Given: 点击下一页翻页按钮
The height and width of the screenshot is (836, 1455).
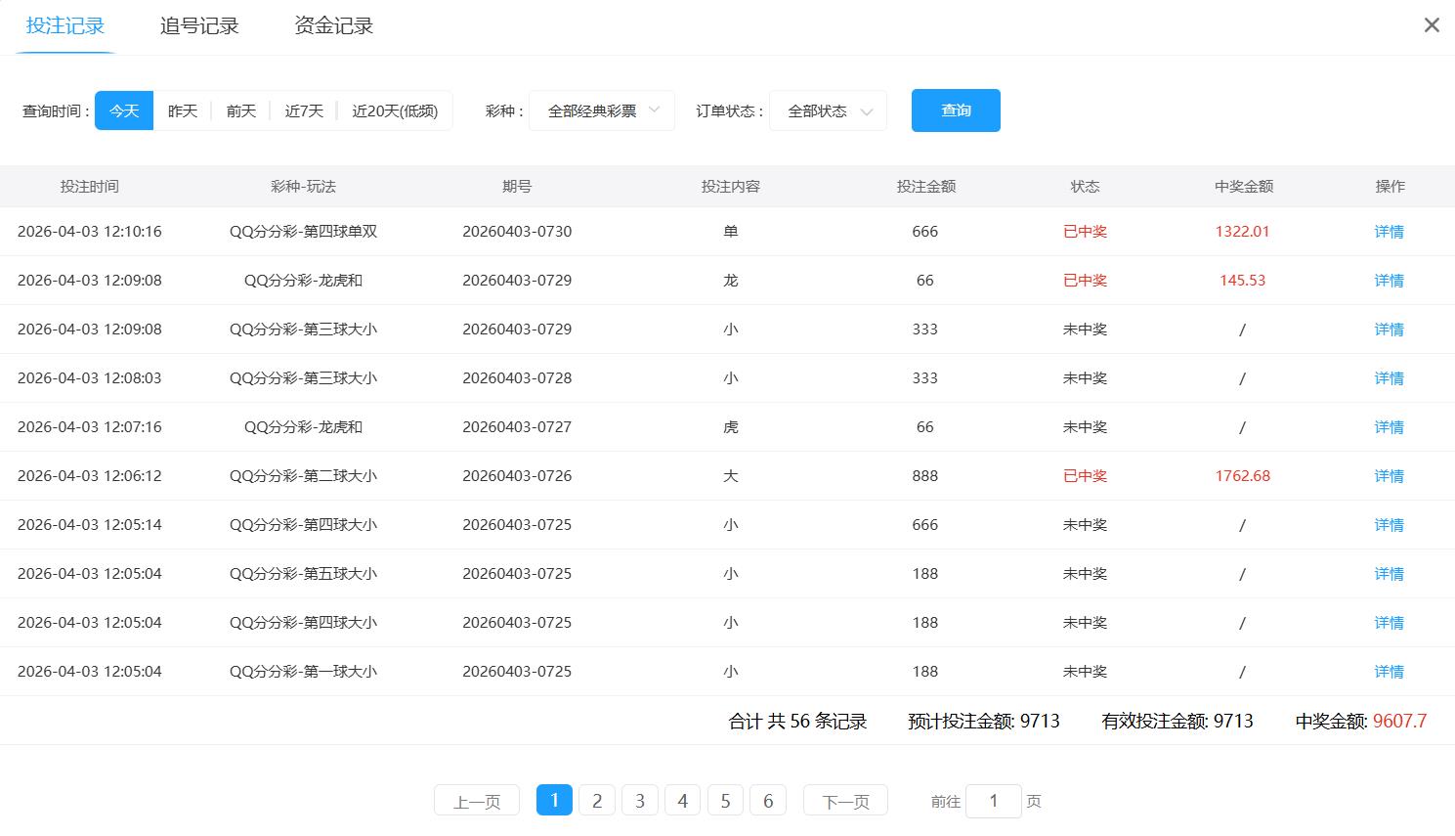Looking at the screenshot, I should [x=844, y=800].
